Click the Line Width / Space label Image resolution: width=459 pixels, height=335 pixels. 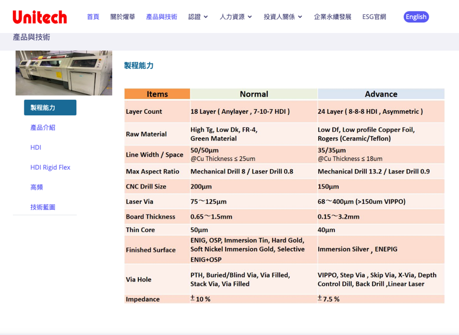154,154
